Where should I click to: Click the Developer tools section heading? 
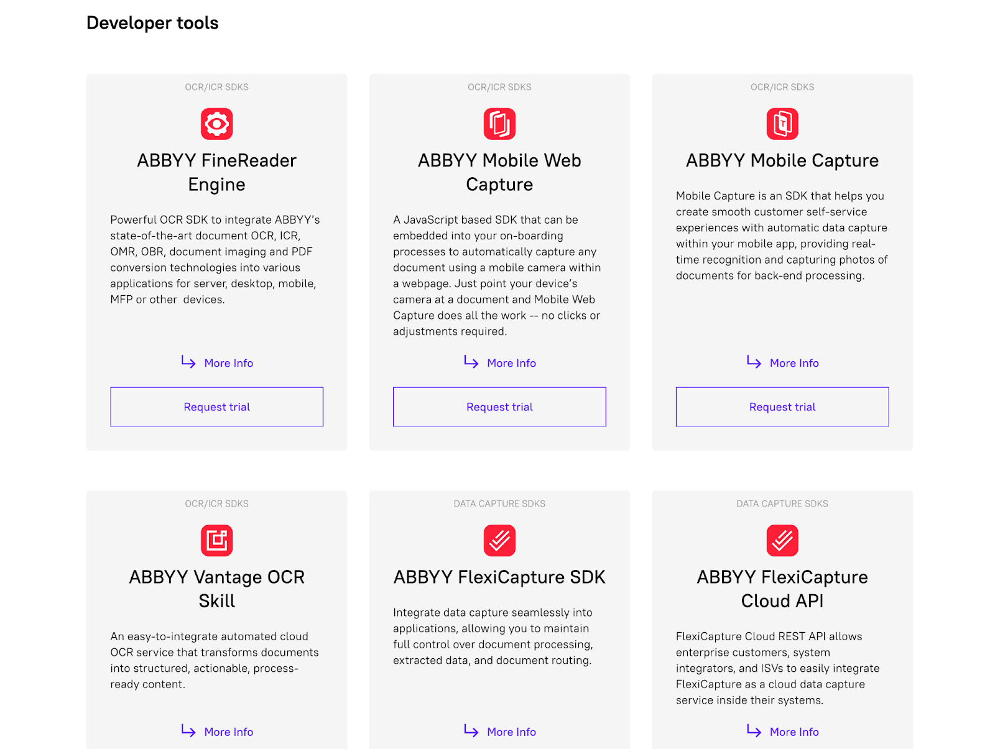(152, 23)
